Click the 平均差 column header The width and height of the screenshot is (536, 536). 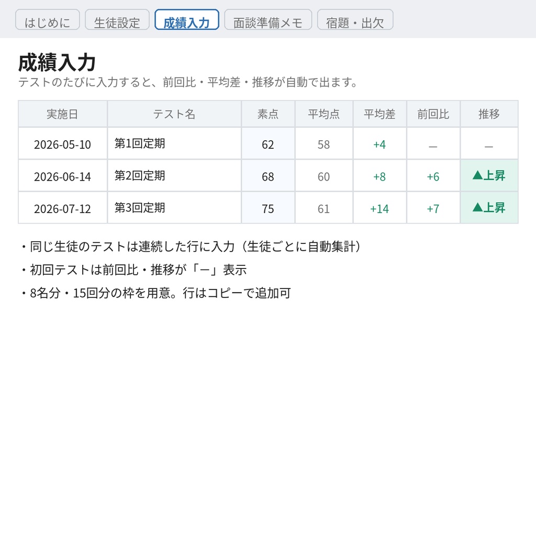[x=379, y=114]
